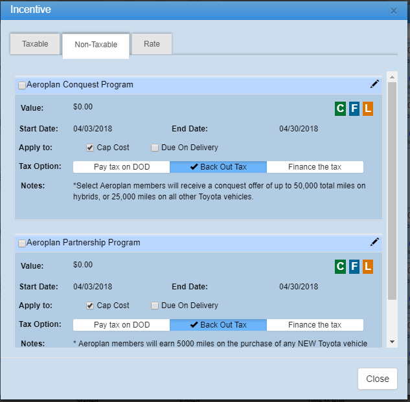Image resolution: width=410 pixels, height=402 pixels.
Task: Check the Aeroplan Partnership Program checkbox
Action: (x=22, y=243)
